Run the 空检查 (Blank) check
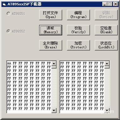Screen dimensions: 120x120 pyautogui.click(x=106, y=30)
